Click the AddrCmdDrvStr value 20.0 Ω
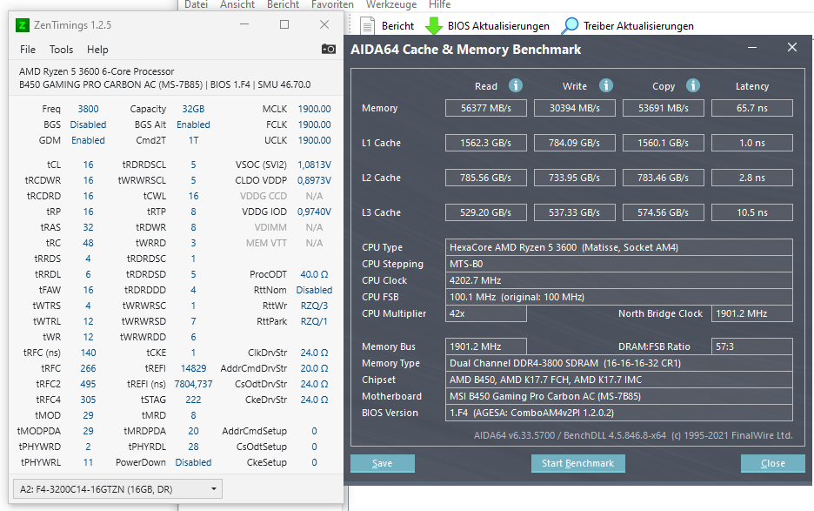Viewport: 814px width, 511px height. pos(314,368)
